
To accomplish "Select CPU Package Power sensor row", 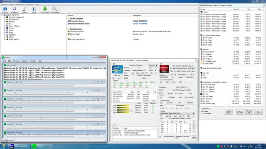I will (232, 61).
